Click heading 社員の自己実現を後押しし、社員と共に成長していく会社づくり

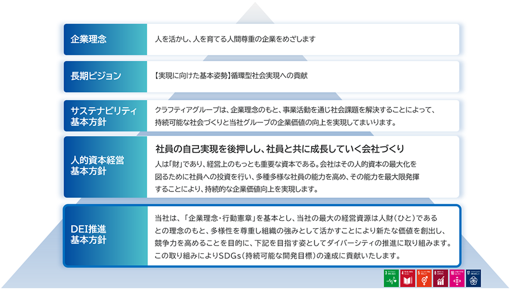(280, 149)
